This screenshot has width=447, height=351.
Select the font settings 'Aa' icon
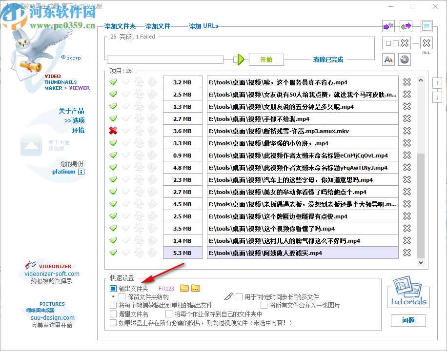tap(388, 59)
